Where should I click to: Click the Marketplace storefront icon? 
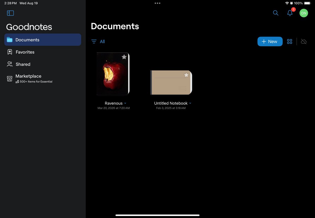[x=10, y=78]
